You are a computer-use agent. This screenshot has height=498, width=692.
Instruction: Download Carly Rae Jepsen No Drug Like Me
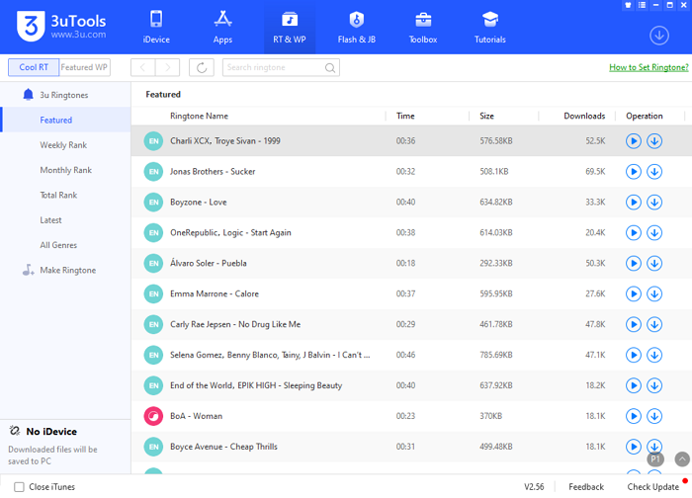[x=654, y=324]
